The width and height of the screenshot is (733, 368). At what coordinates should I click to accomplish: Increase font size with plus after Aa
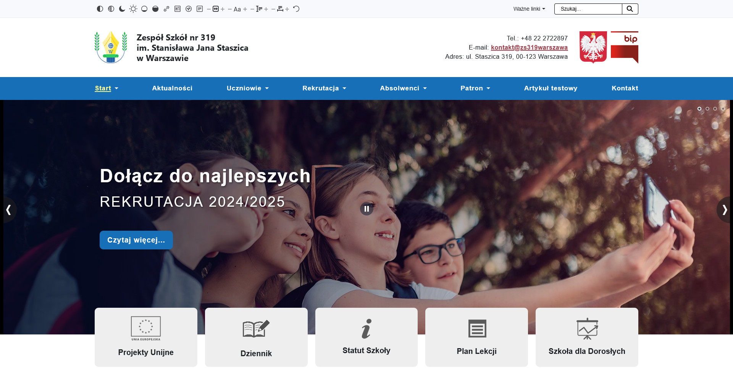click(245, 9)
